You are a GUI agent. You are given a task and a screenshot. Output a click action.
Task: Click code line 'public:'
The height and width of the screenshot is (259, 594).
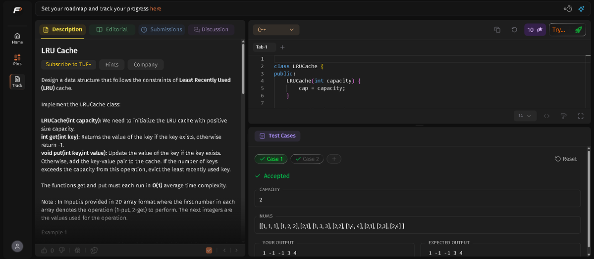pos(284,73)
